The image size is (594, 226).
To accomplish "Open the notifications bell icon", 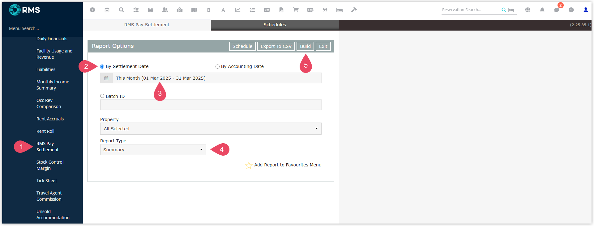I will [x=542, y=10].
